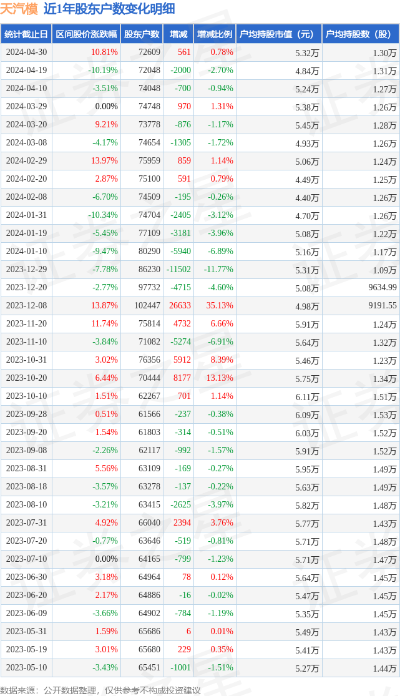The image size is (400, 696).
Task: Click the 数据来源 disclaimer footer text
Action: coord(100,690)
